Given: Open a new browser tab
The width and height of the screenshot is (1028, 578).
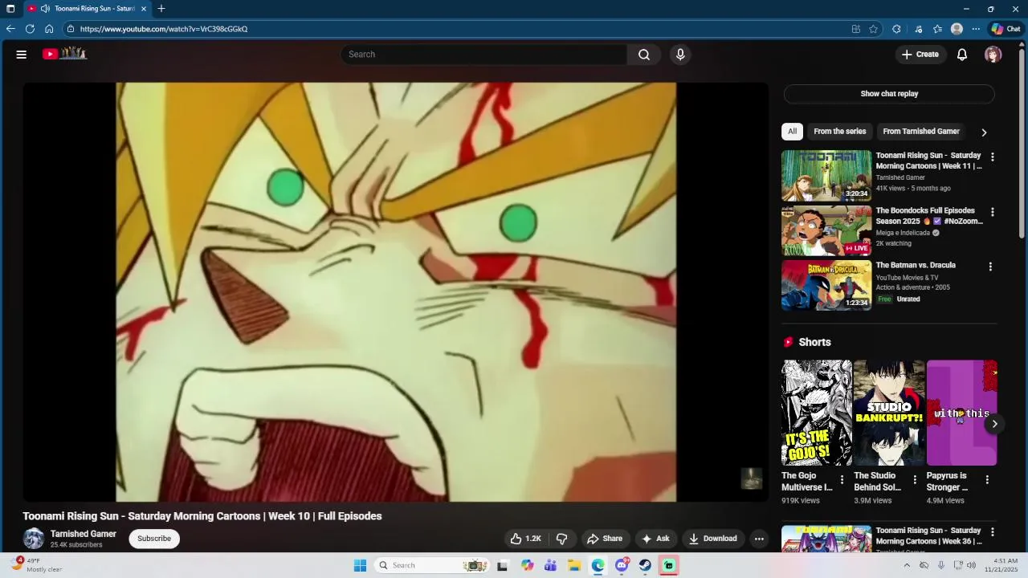Looking at the screenshot, I should pyautogui.click(x=161, y=9).
